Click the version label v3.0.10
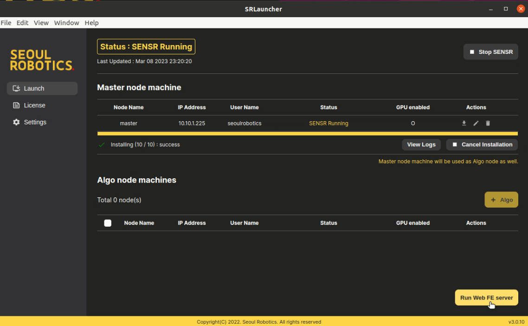The height and width of the screenshot is (326, 528). pyautogui.click(x=516, y=322)
